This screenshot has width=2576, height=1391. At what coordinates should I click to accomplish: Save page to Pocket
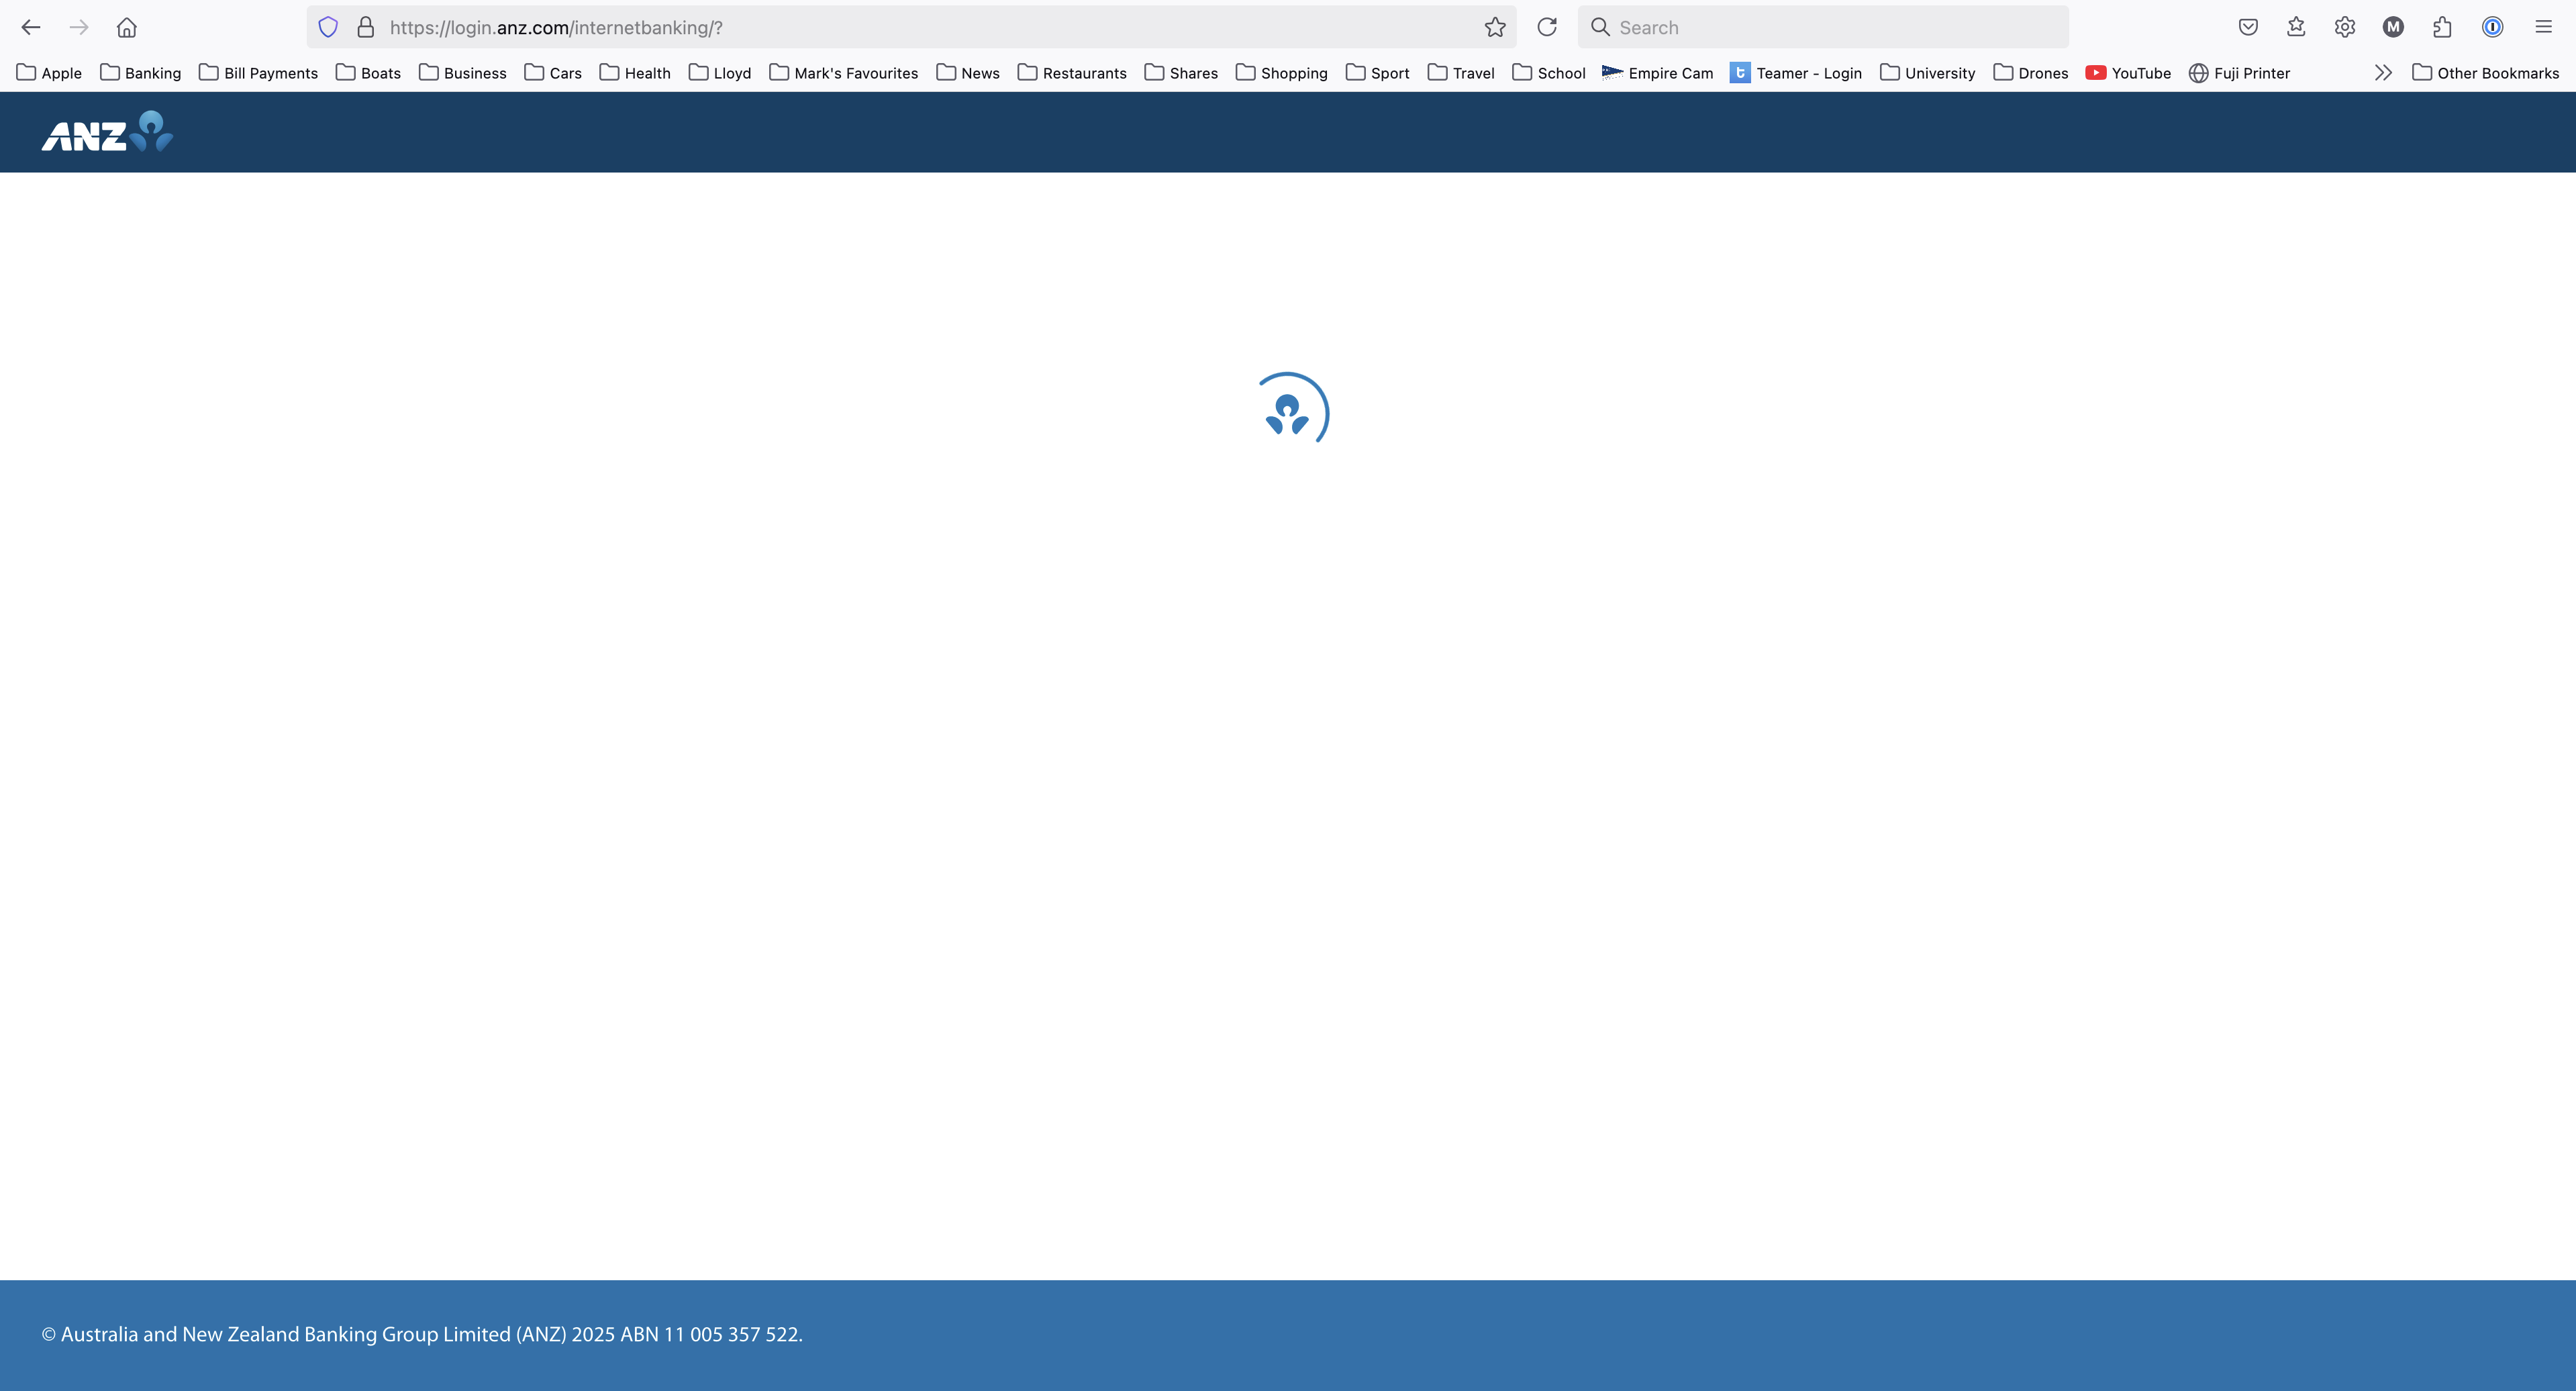2248,27
